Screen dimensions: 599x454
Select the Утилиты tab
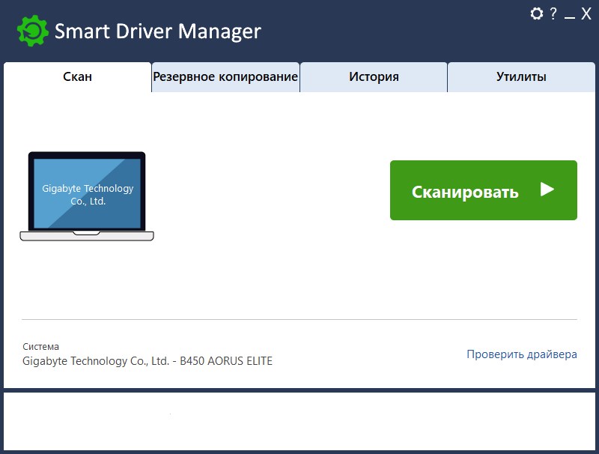[523, 76]
